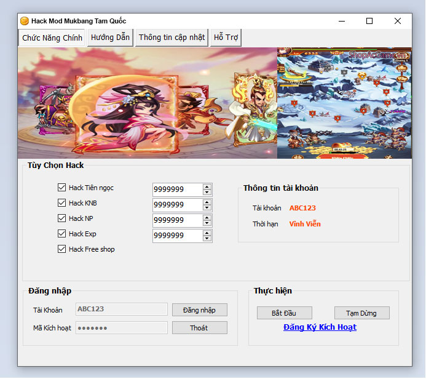This screenshot has height=379, width=426.
Task: Click the app icon in title bar
Action: click(x=25, y=21)
